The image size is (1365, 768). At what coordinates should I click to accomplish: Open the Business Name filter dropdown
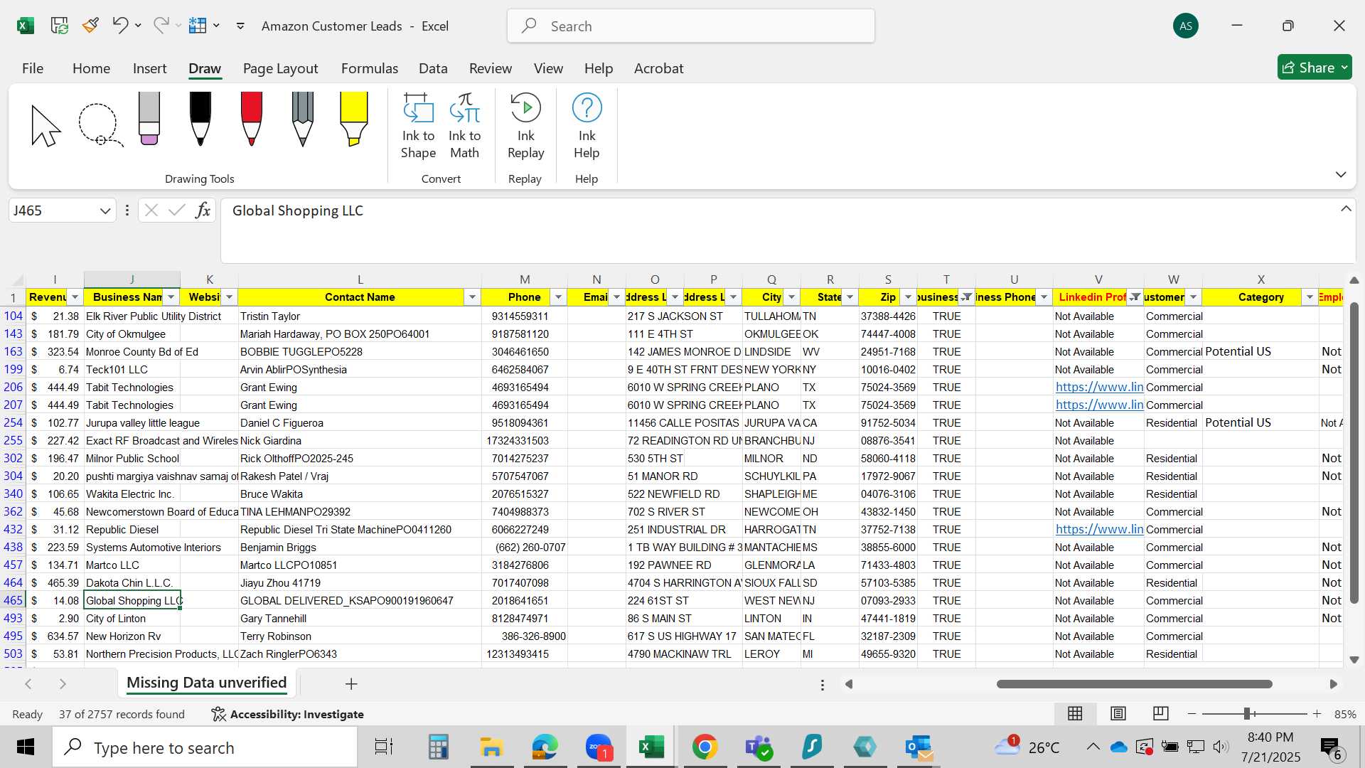click(x=171, y=297)
